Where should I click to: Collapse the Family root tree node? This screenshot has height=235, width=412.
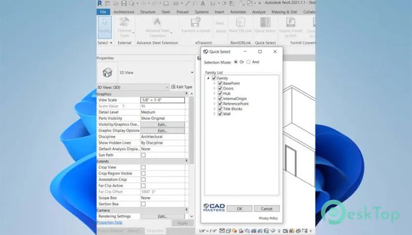208,78
